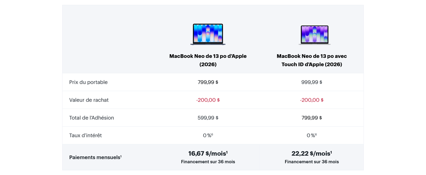The image size is (426, 175).
Task: Open footnote 6 beside the non-Touch ID MacBook's 0 %
Action: 212,135
